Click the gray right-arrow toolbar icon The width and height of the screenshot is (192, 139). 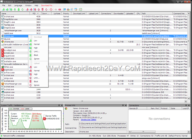pos(56,9)
